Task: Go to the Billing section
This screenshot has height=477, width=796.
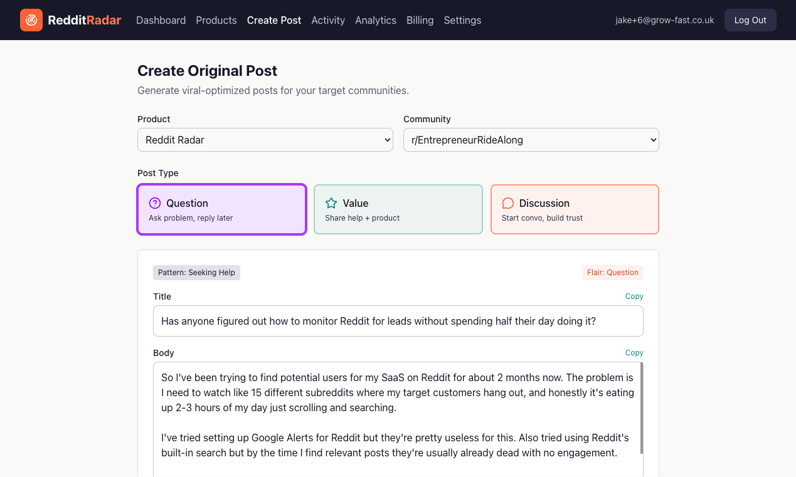Action: pyautogui.click(x=420, y=20)
